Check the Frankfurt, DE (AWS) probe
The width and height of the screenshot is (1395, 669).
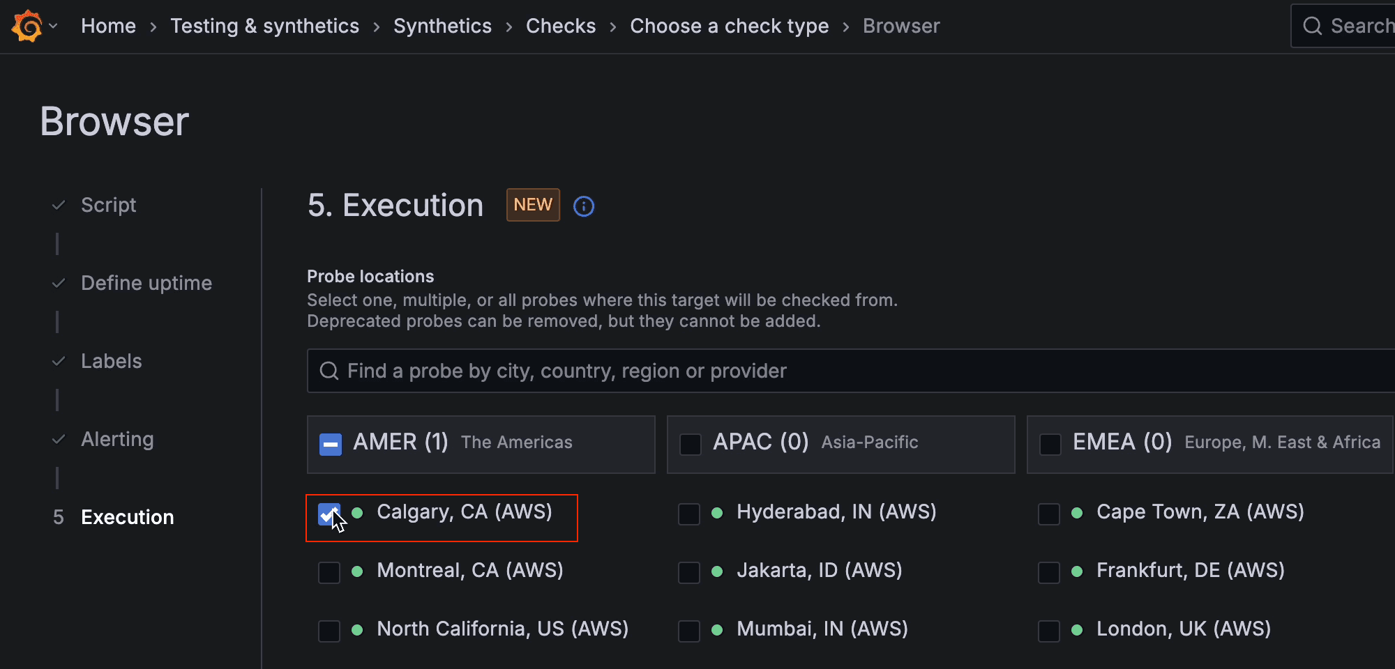point(1048,572)
